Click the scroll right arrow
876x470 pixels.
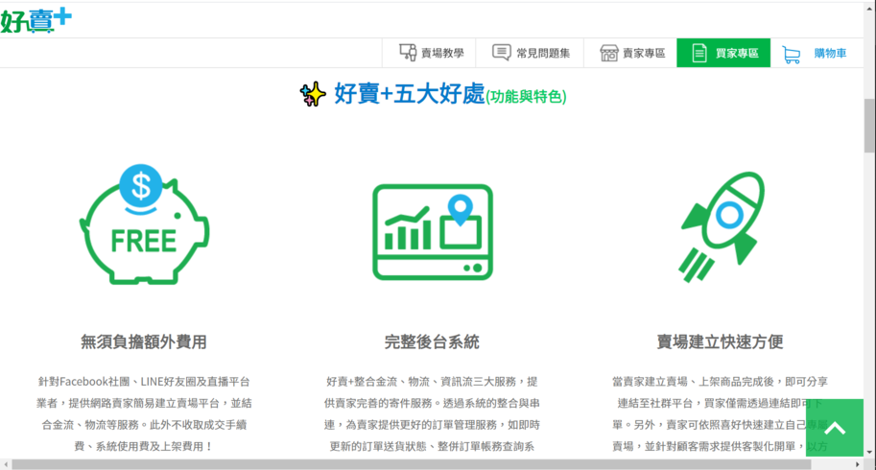(x=858, y=464)
